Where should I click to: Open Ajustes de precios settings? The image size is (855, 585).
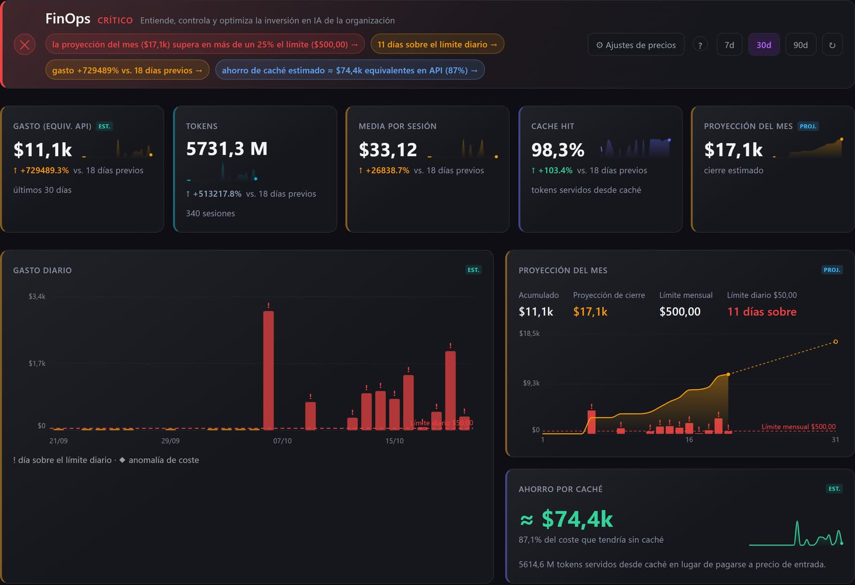coord(636,45)
